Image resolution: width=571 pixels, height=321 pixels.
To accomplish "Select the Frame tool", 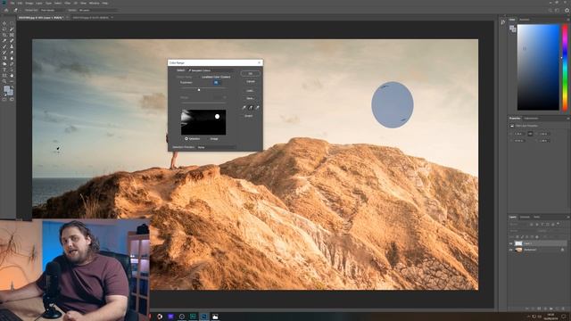I will (x=12, y=36).
